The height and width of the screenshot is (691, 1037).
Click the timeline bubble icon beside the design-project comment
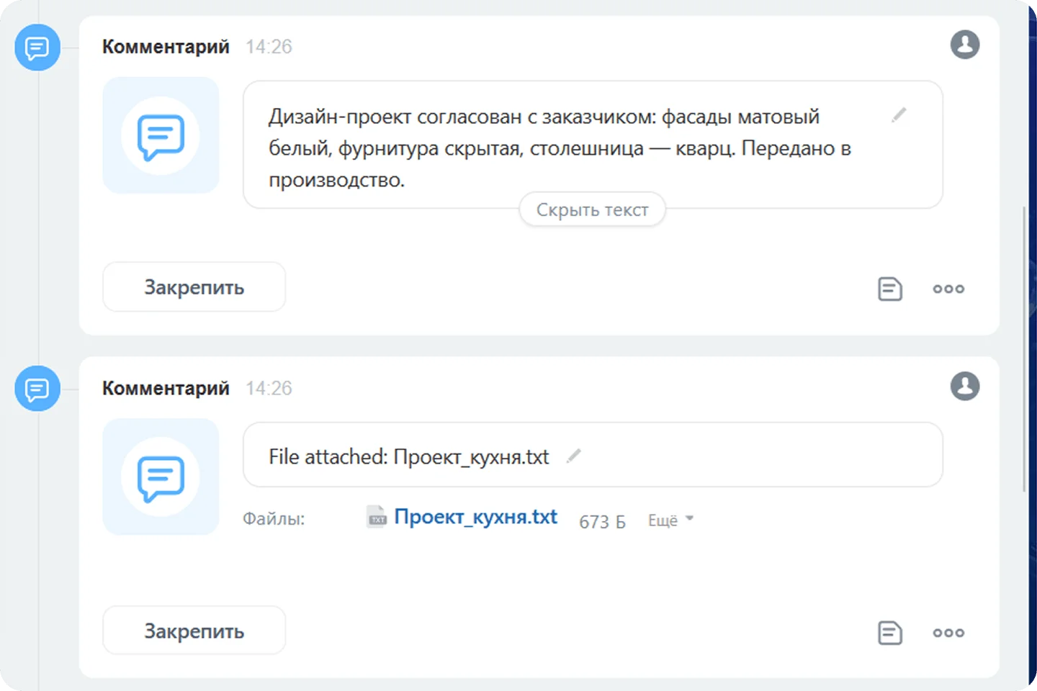[x=37, y=48]
